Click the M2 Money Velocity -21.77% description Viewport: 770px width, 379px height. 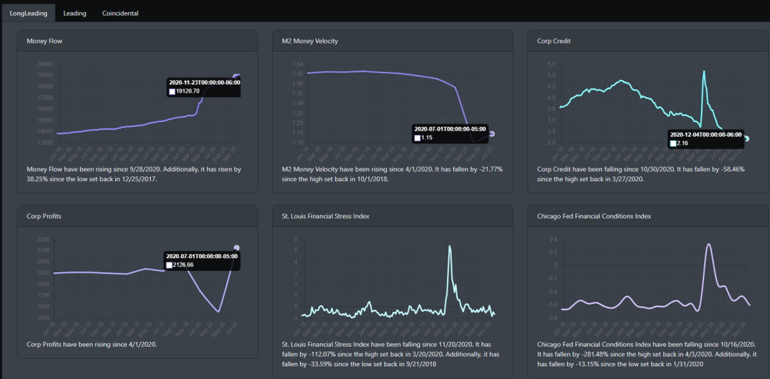[x=392, y=173]
